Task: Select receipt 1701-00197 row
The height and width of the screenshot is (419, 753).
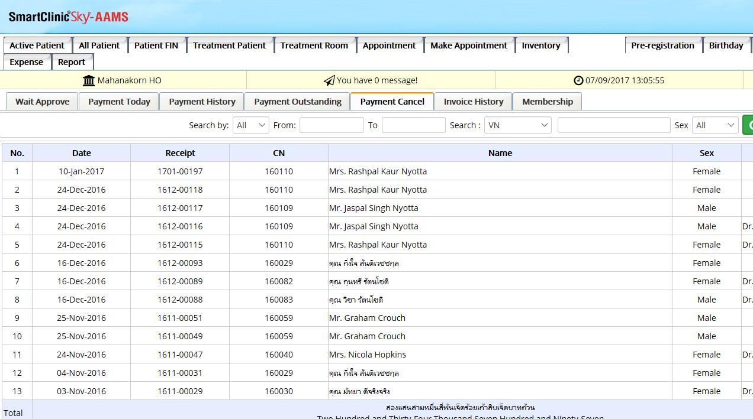Action: 180,171
